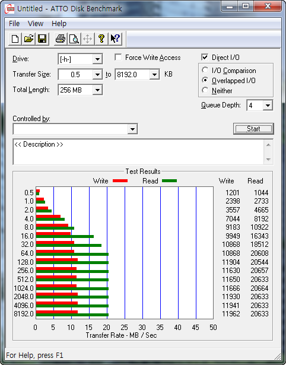This screenshot has width=286, height=365.
Task: Save results using the floppy disk icon
Action: (x=42, y=39)
